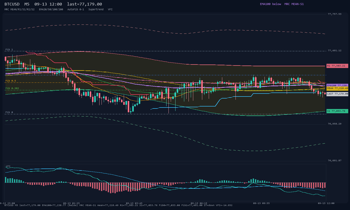350x210 pixels.
Task: Select the Supertrend legend entry
Action: (x=96, y=9)
